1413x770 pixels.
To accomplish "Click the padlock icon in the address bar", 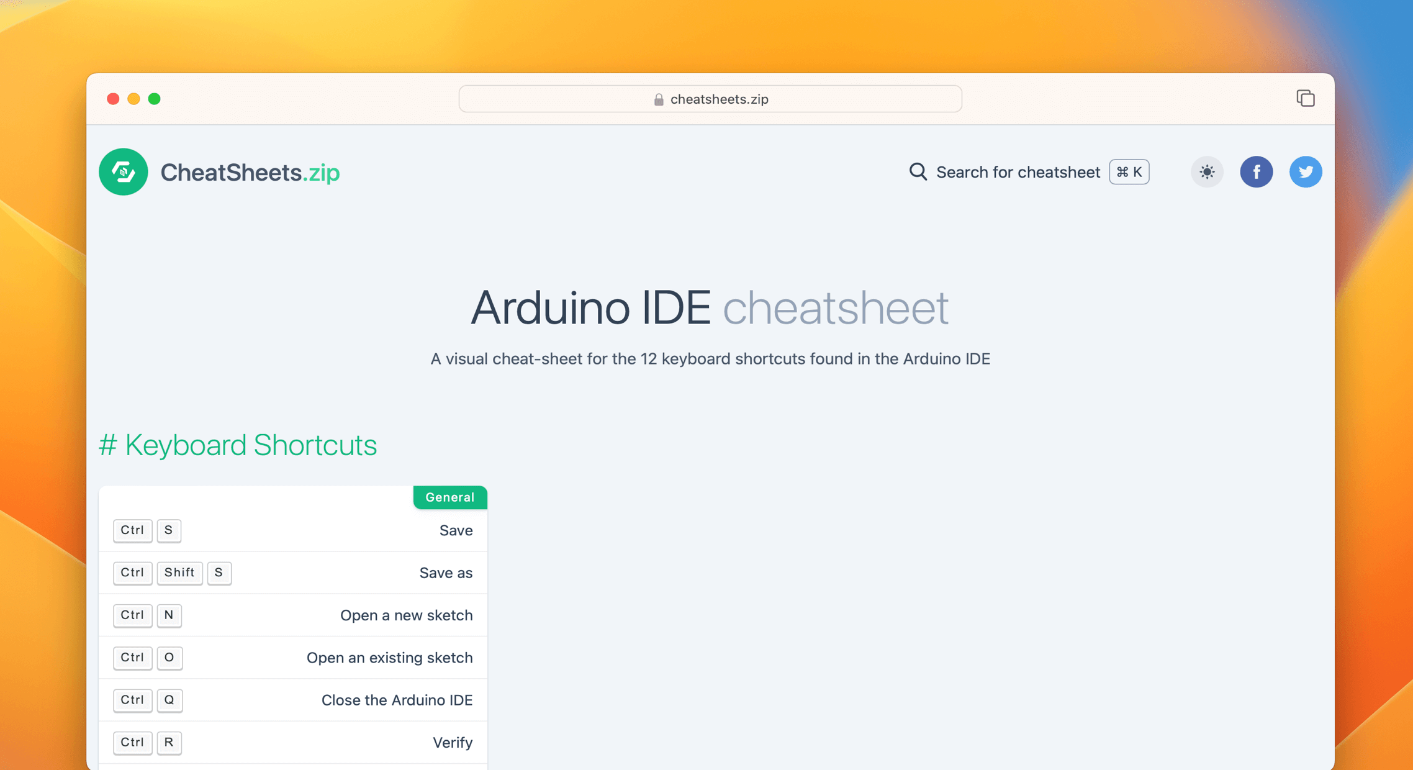I will click(657, 99).
